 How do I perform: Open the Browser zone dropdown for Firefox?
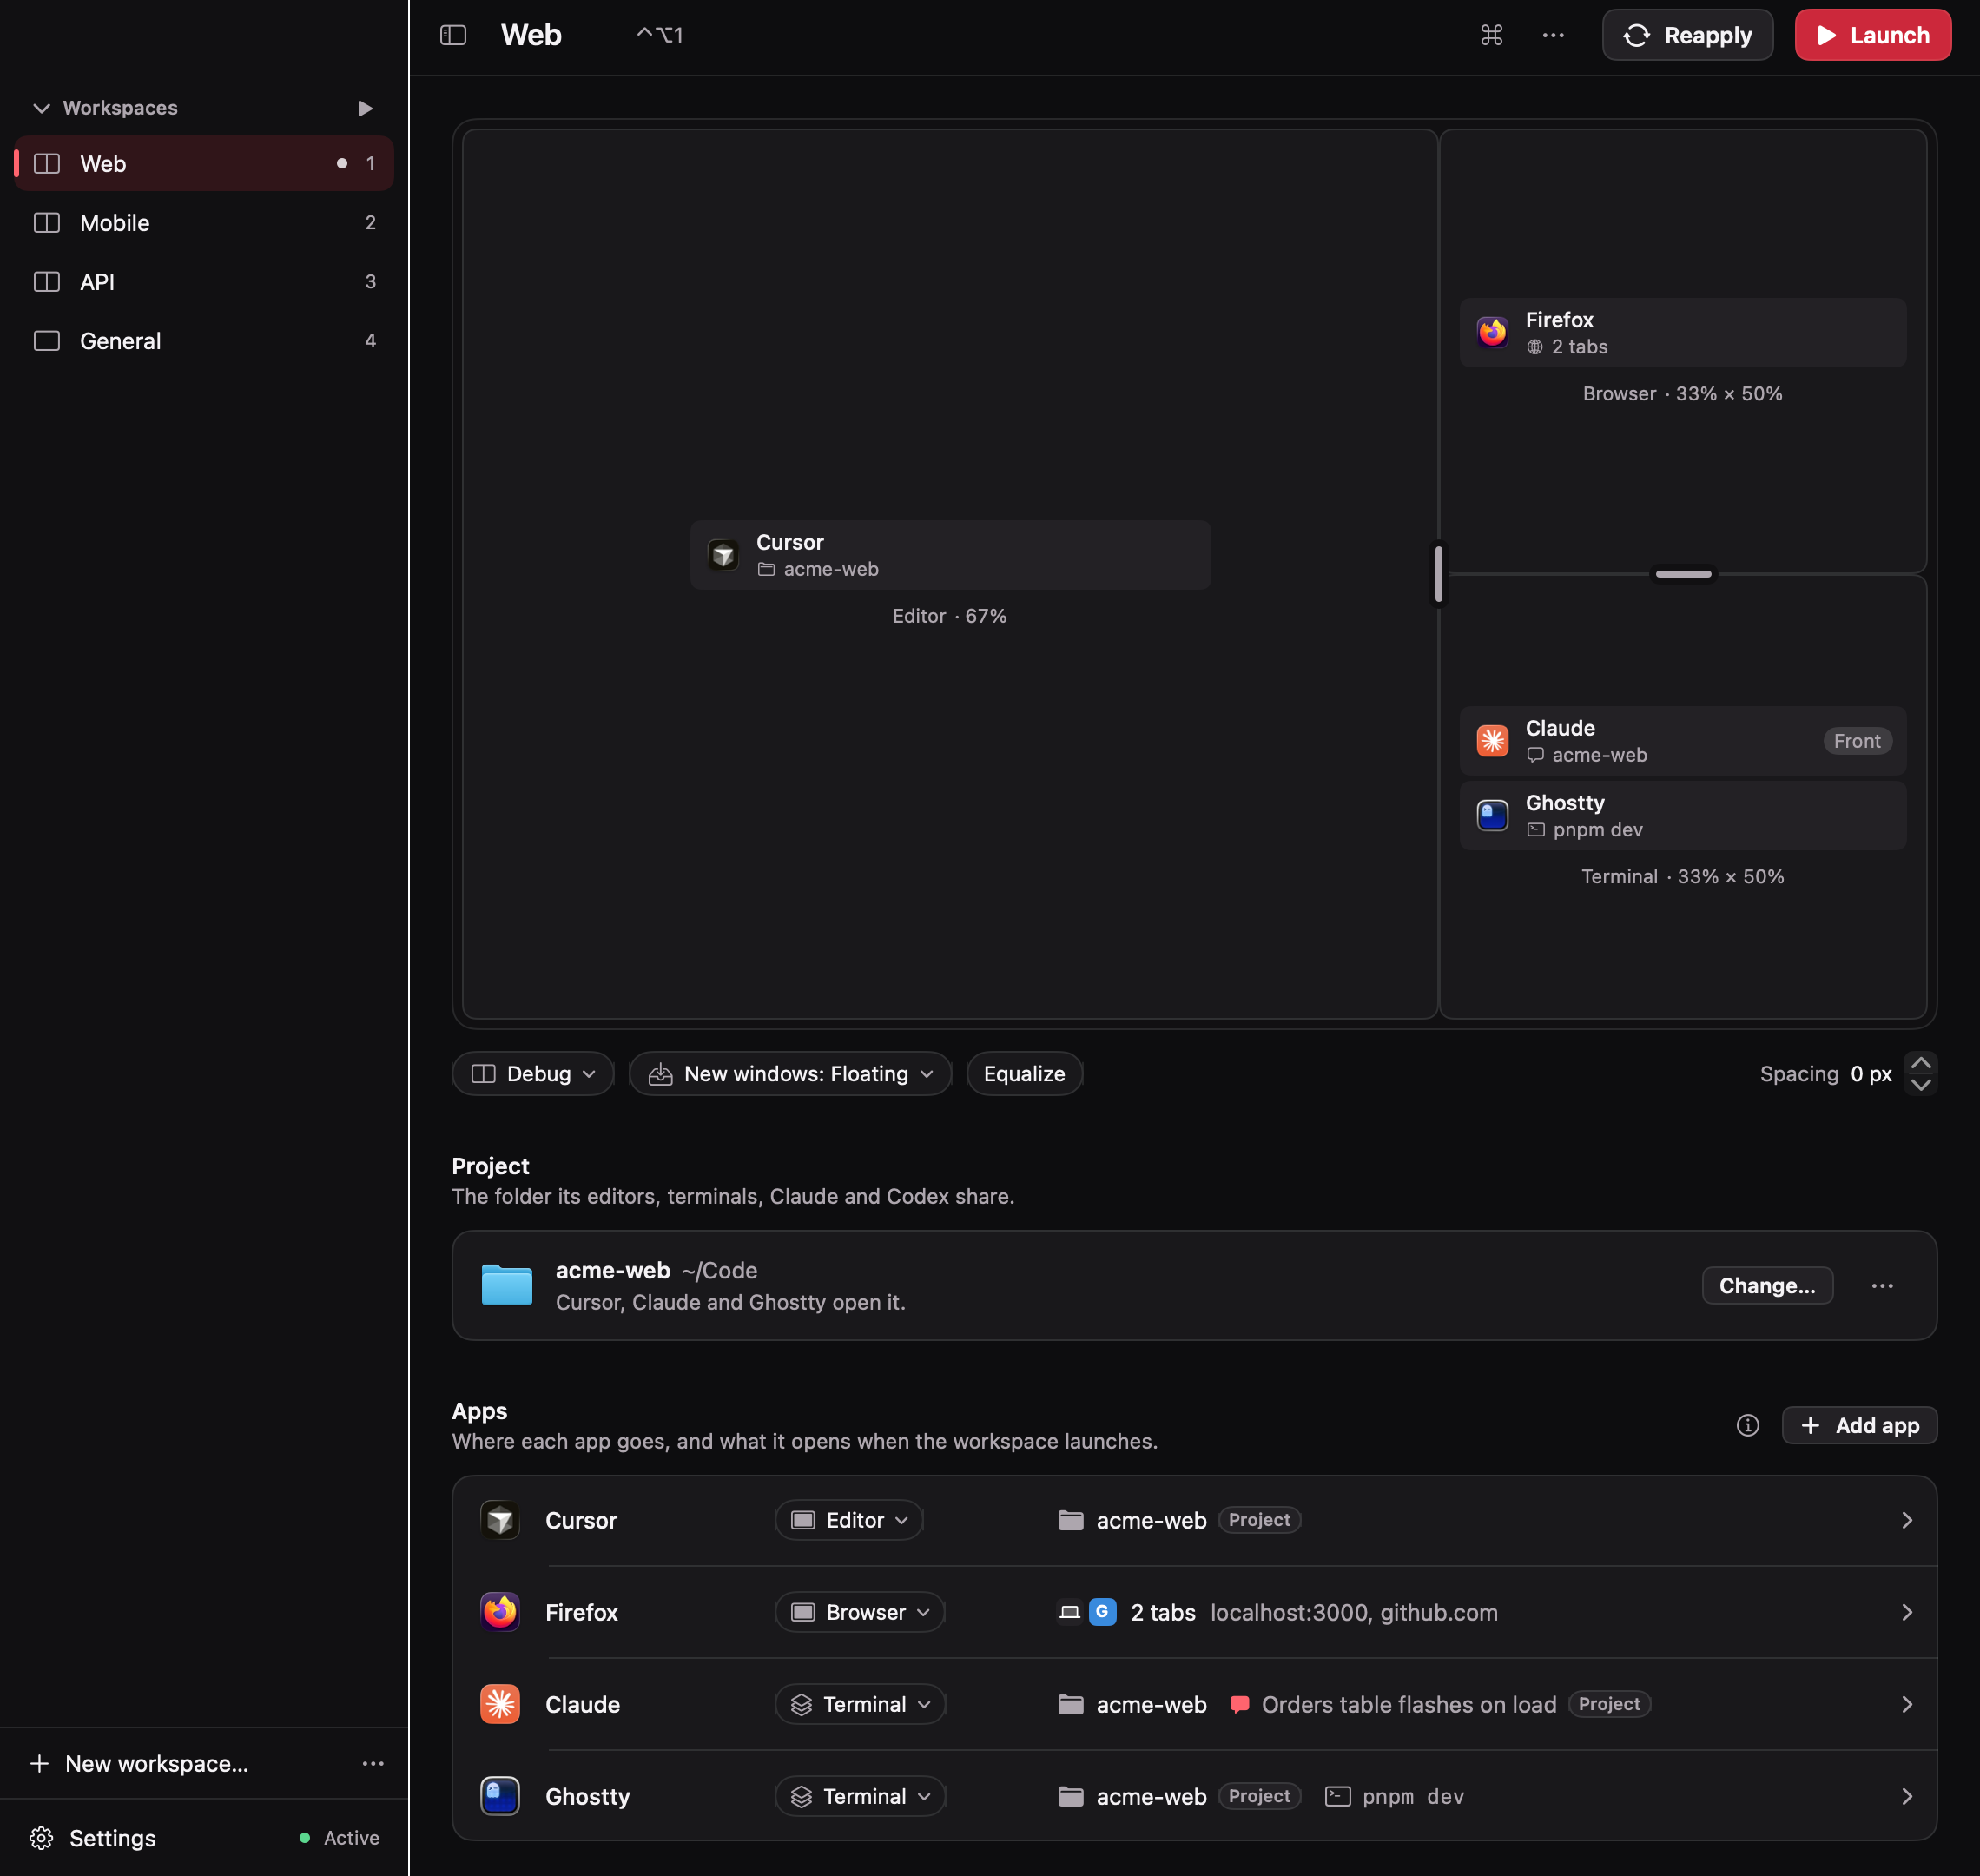(x=860, y=1612)
